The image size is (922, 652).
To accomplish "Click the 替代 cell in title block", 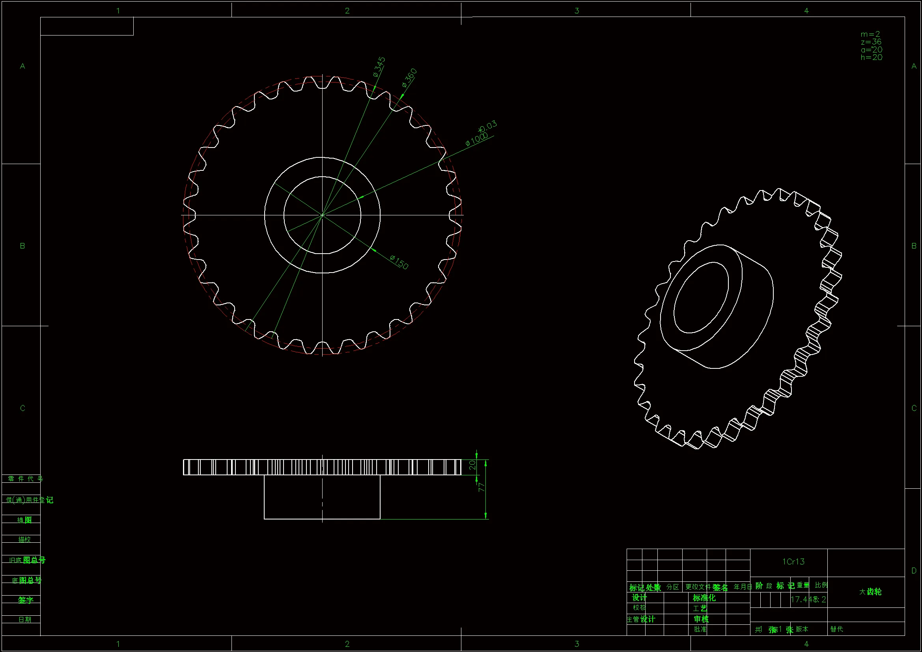I will tap(836, 629).
